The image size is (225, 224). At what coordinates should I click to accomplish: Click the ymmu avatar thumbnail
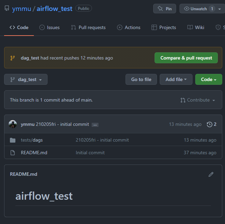tap(13, 124)
